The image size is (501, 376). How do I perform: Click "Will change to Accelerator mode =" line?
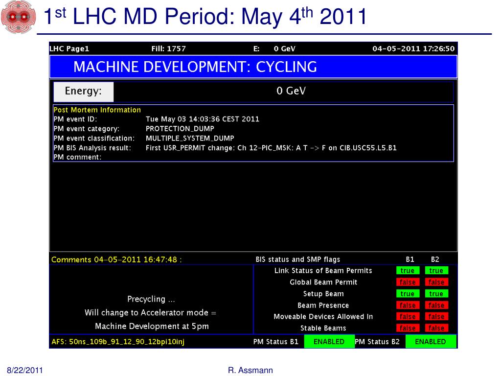click(x=150, y=313)
